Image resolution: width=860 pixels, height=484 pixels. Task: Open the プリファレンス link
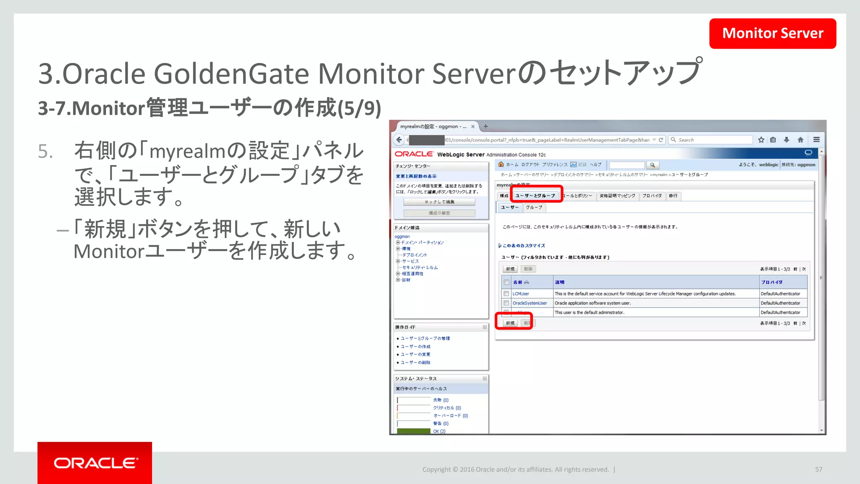555,165
